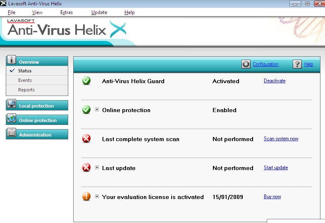
Task: Click the Last complete system scan label
Action: click(141, 139)
